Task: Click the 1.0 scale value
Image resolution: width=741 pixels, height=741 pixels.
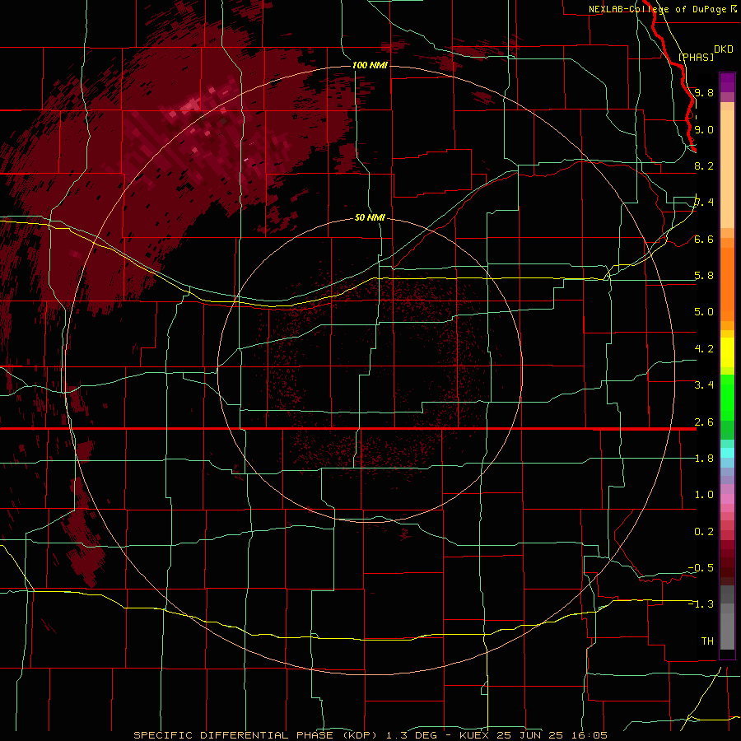Action: coord(704,495)
